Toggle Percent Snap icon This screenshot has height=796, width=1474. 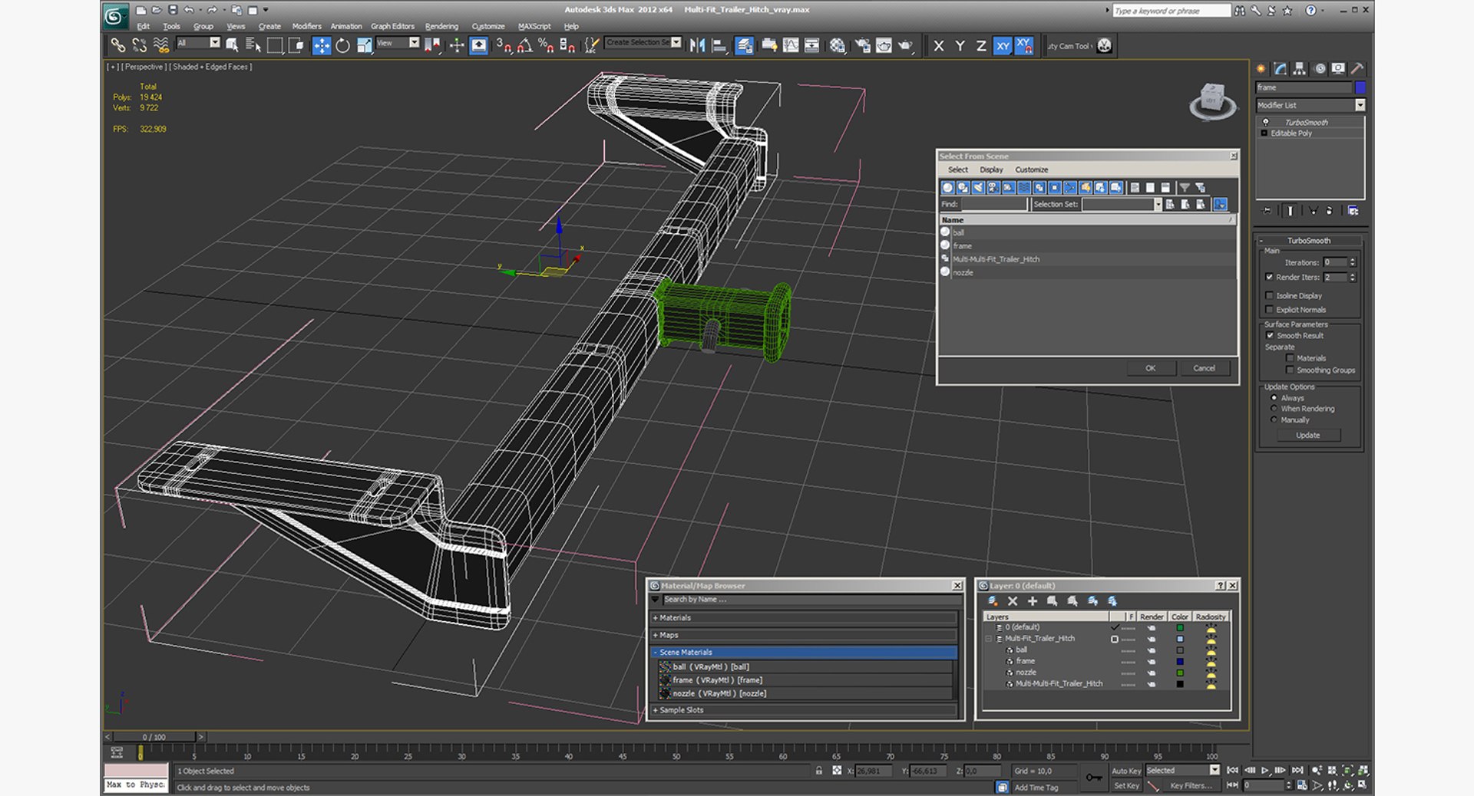546,45
